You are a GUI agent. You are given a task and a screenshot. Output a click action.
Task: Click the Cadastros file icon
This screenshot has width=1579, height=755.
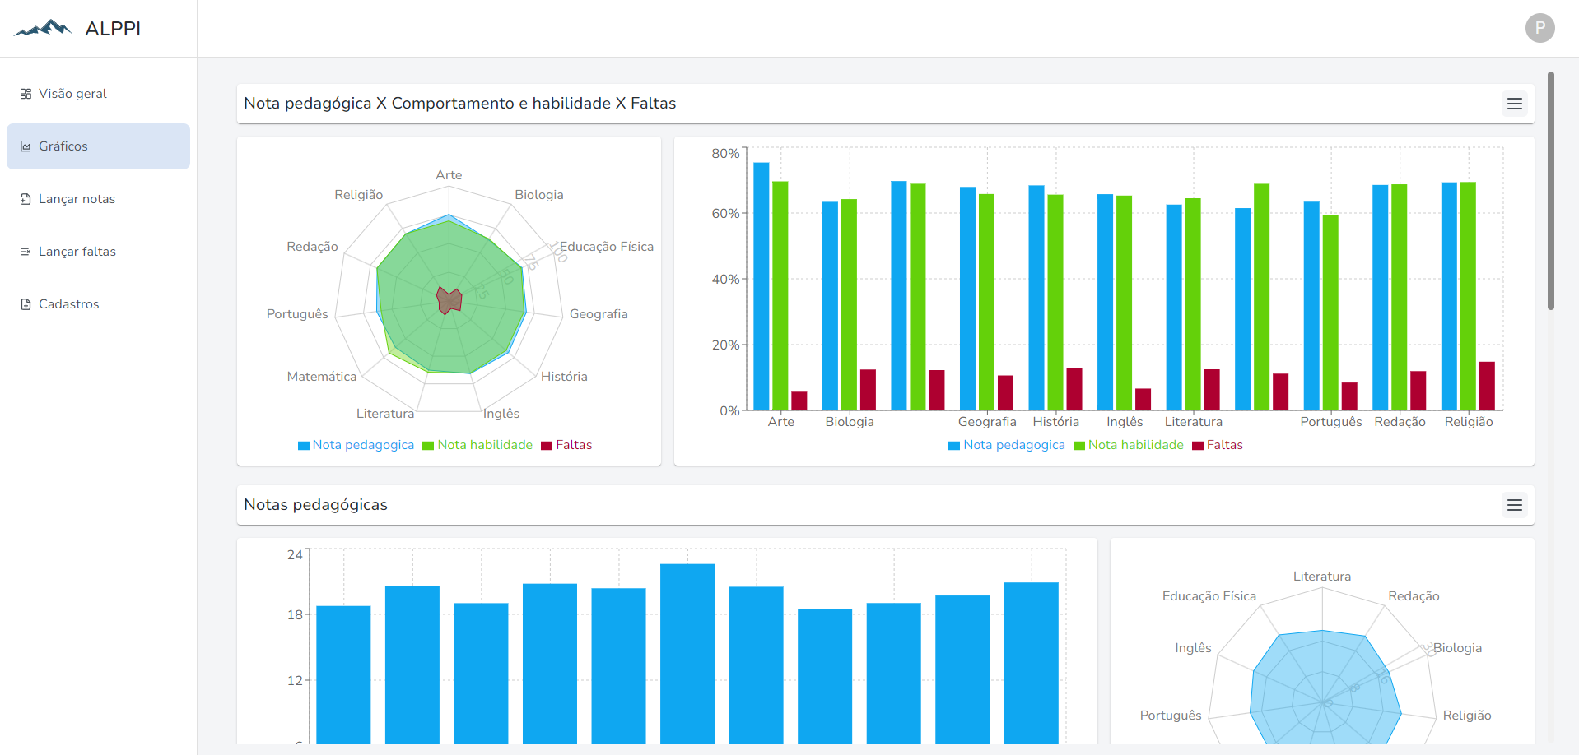26,304
